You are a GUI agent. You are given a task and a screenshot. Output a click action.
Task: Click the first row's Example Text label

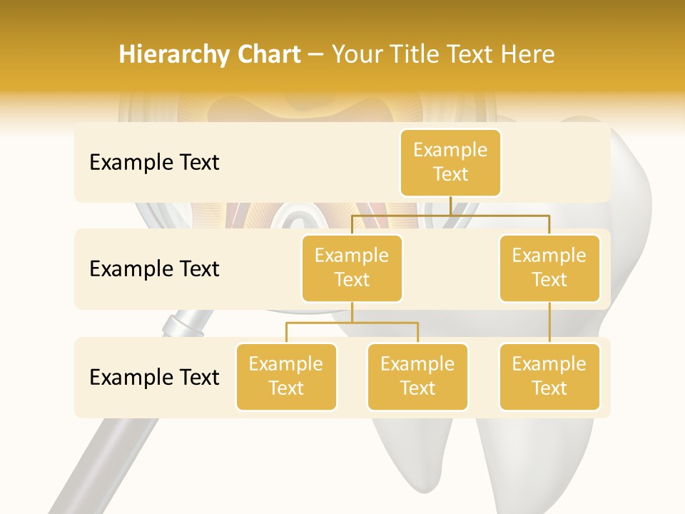tap(154, 163)
